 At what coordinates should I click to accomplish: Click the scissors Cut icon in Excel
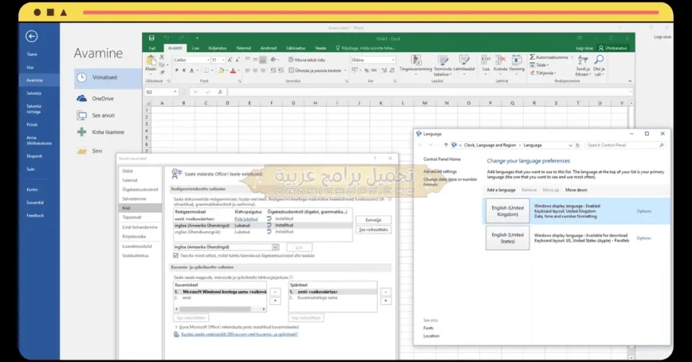point(162,57)
